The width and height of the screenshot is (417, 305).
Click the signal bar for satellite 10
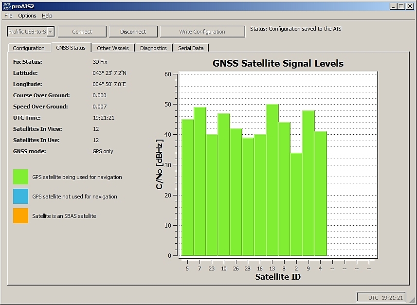(x=224, y=184)
